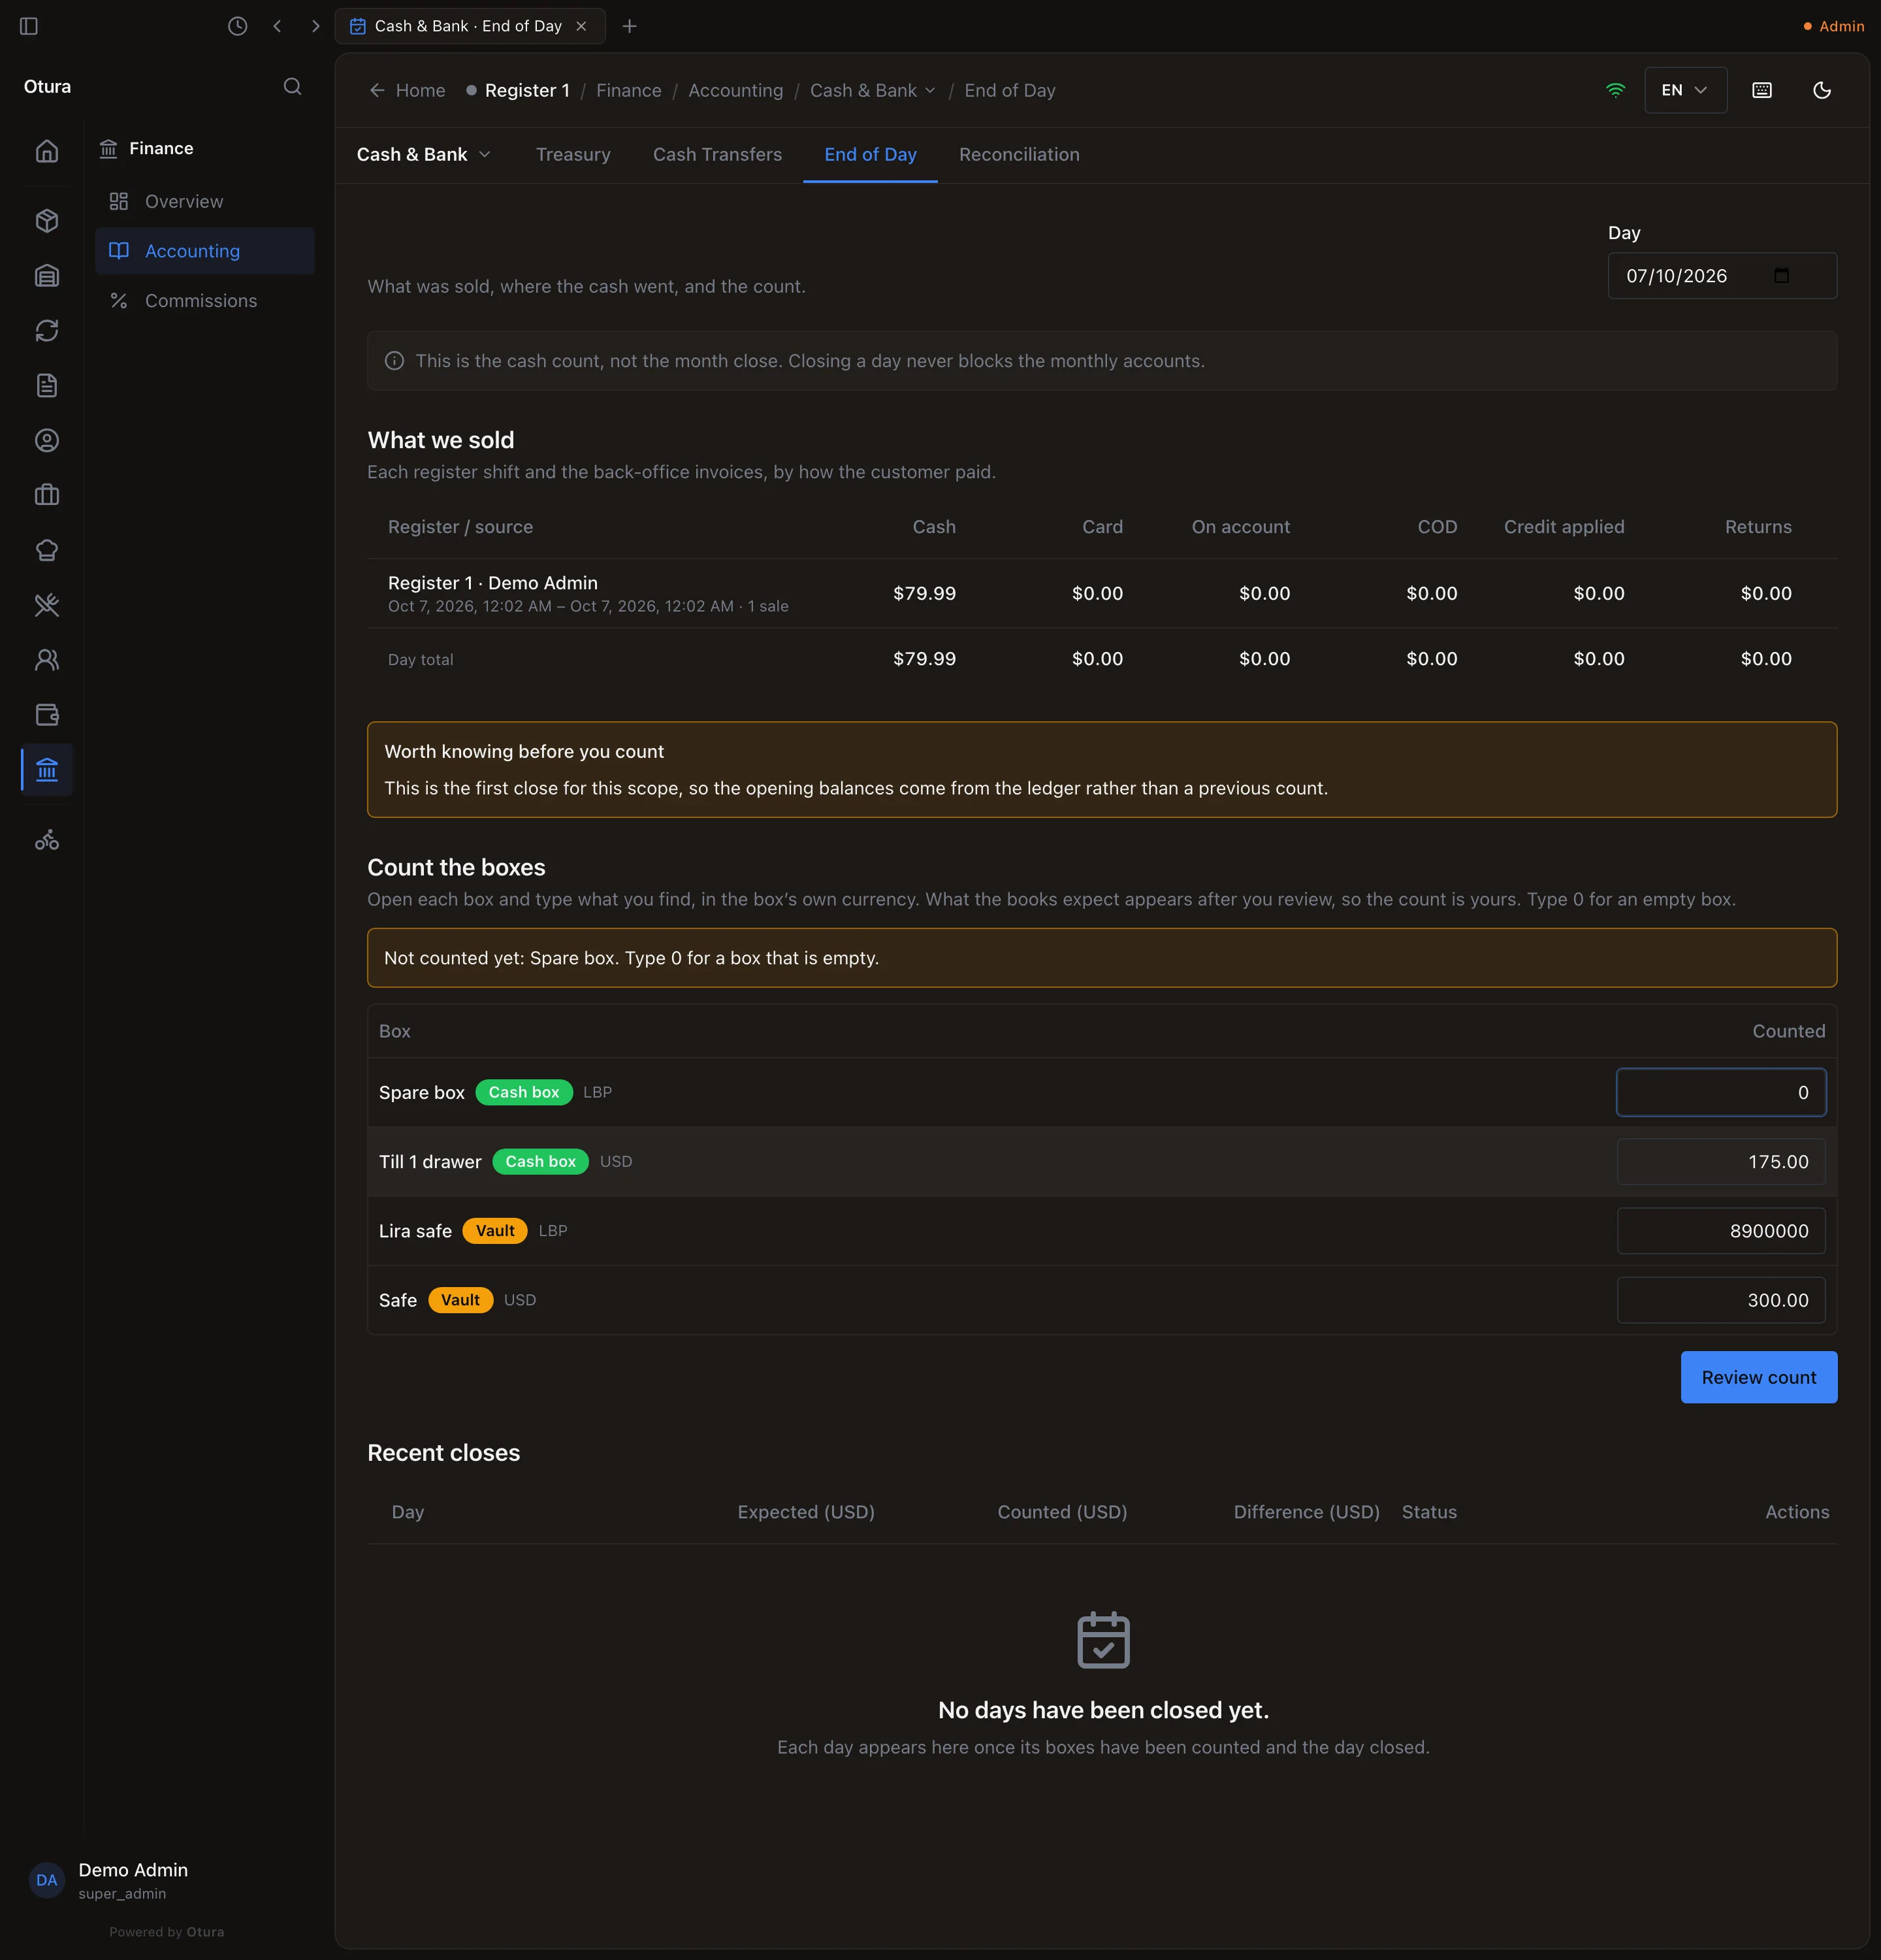Go to the Home breadcrumb link
The height and width of the screenshot is (1960, 1881).
click(407, 90)
